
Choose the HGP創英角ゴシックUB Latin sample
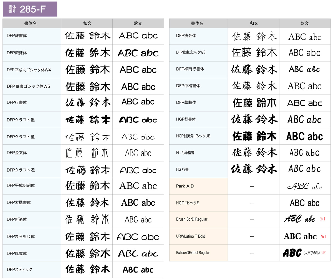coord(304,136)
